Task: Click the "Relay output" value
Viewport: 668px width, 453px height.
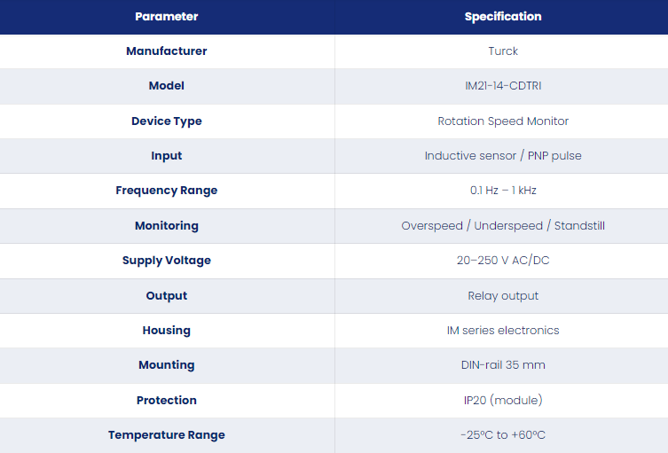Action: pos(503,296)
